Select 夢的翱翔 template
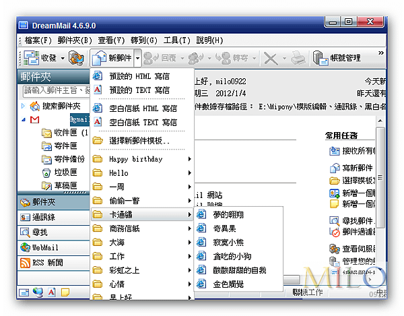The width and height of the screenshot is (404, 316). pyautogui.click(x=238, y=214)
